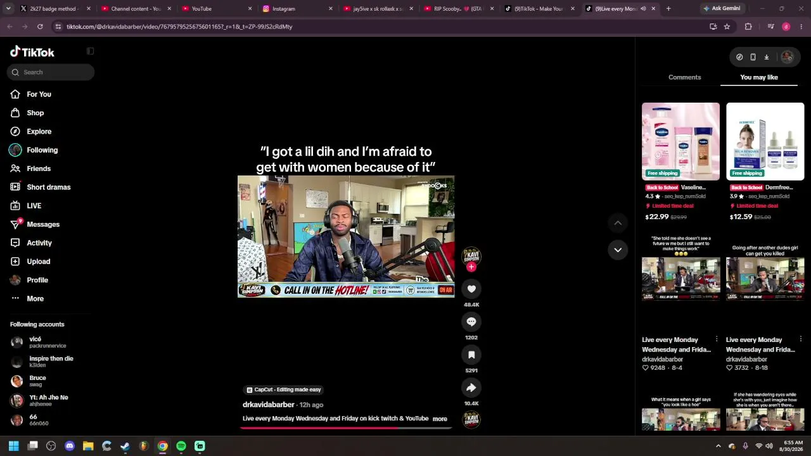
Task: Open Upload in the sidebar
Action: [x=30, y=262]
